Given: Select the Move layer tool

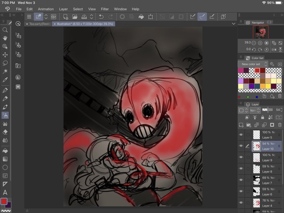Looking at the screenshot, I should [5, 55].
